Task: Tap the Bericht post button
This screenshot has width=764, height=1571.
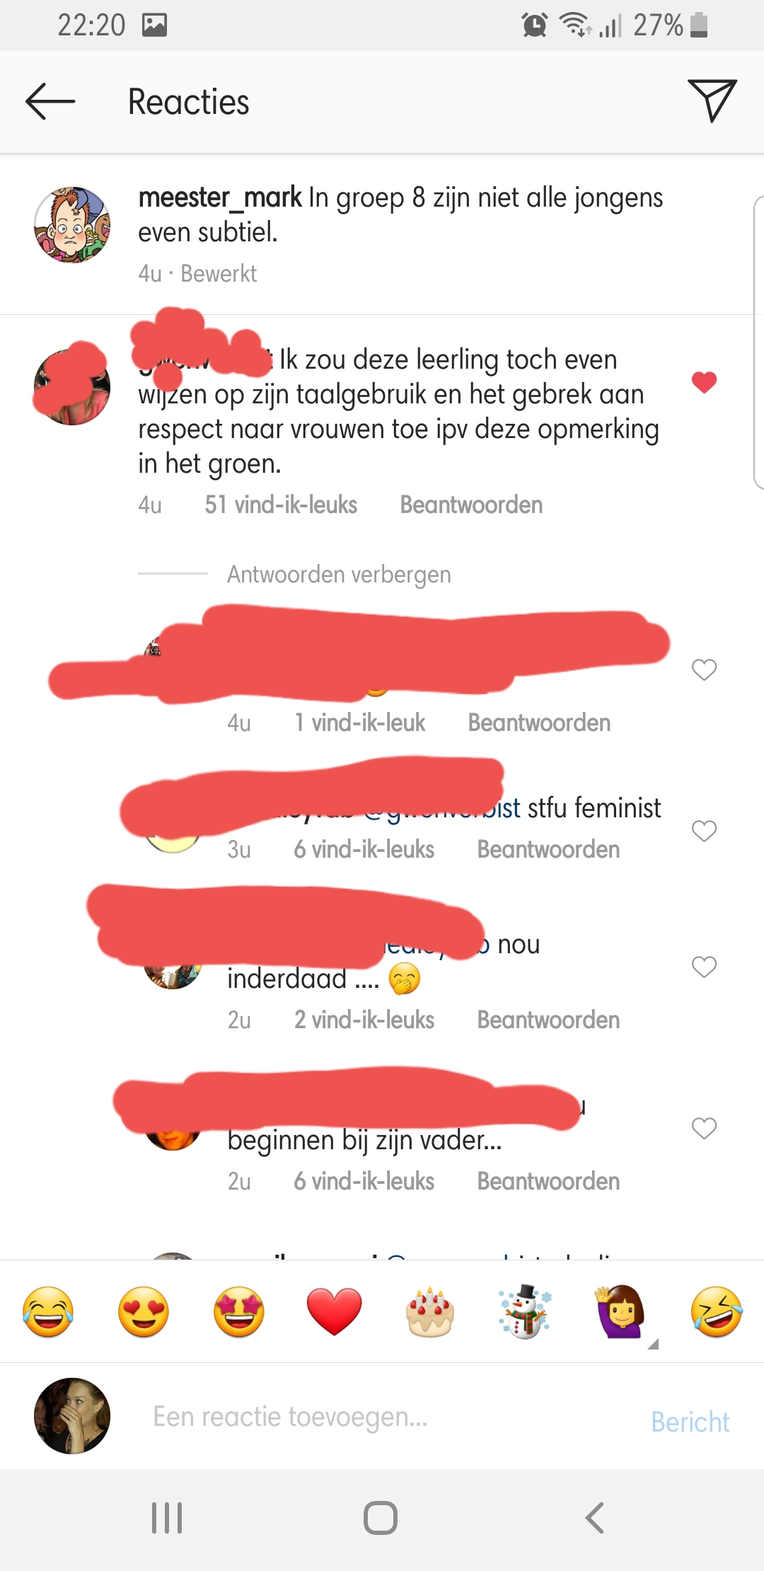Action: click(x=690, y=1422)
